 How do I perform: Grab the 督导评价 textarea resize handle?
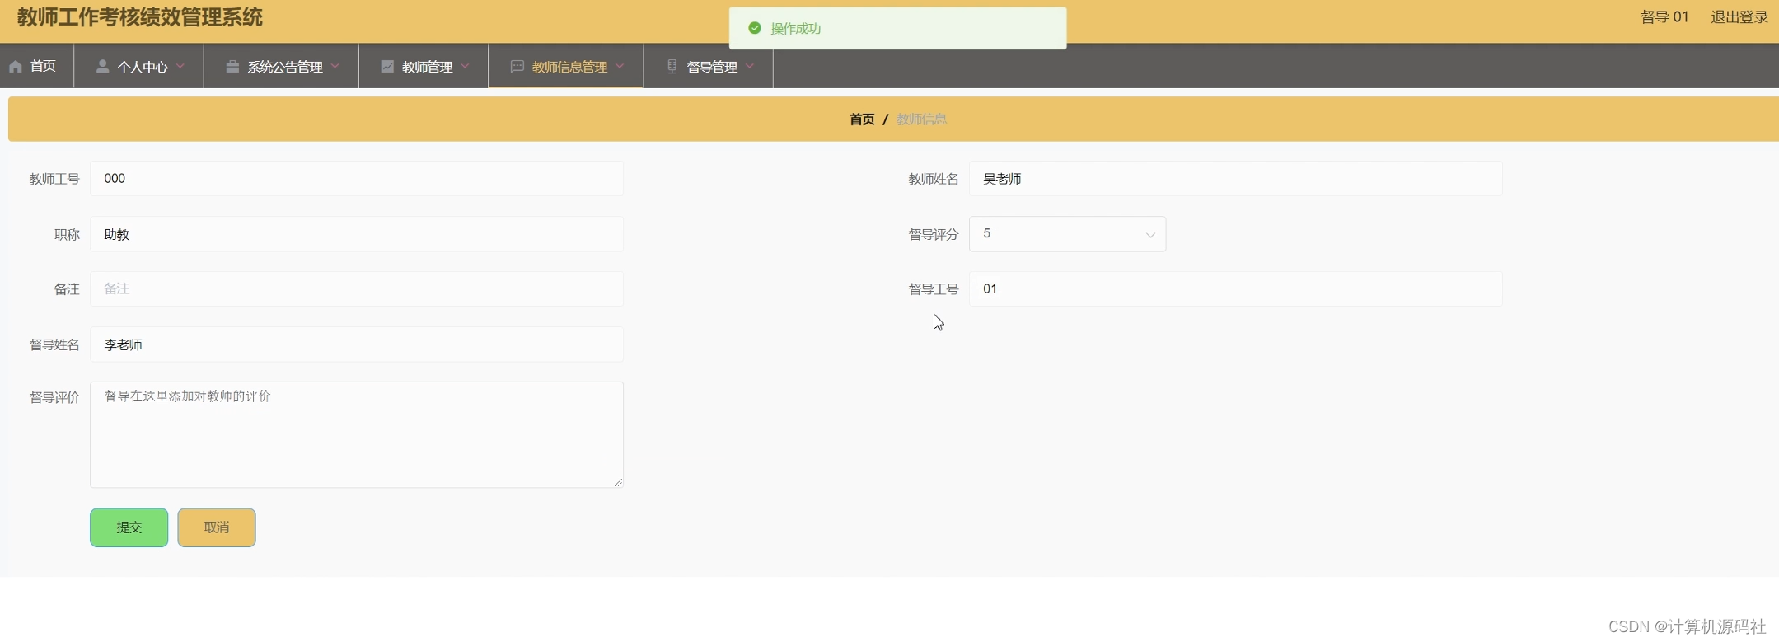coord(618,482)
